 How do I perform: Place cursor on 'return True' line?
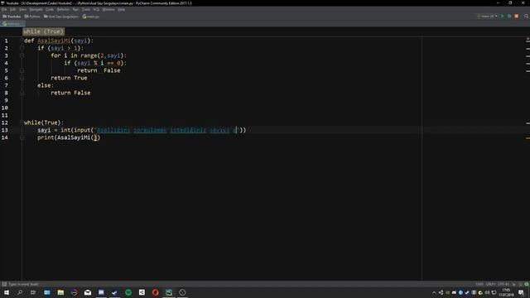[69, 78]
